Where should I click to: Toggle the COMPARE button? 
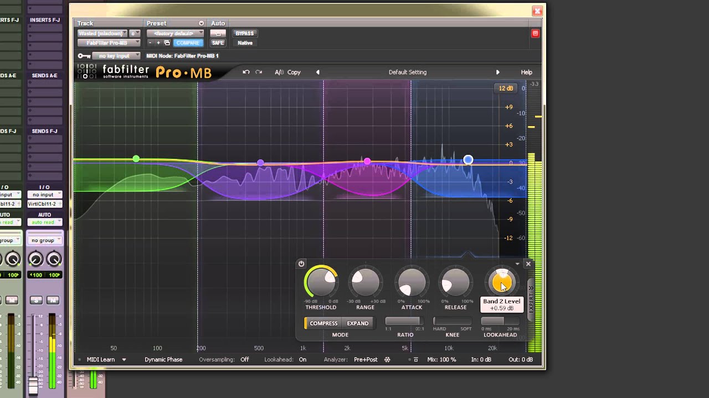[188, 43]
